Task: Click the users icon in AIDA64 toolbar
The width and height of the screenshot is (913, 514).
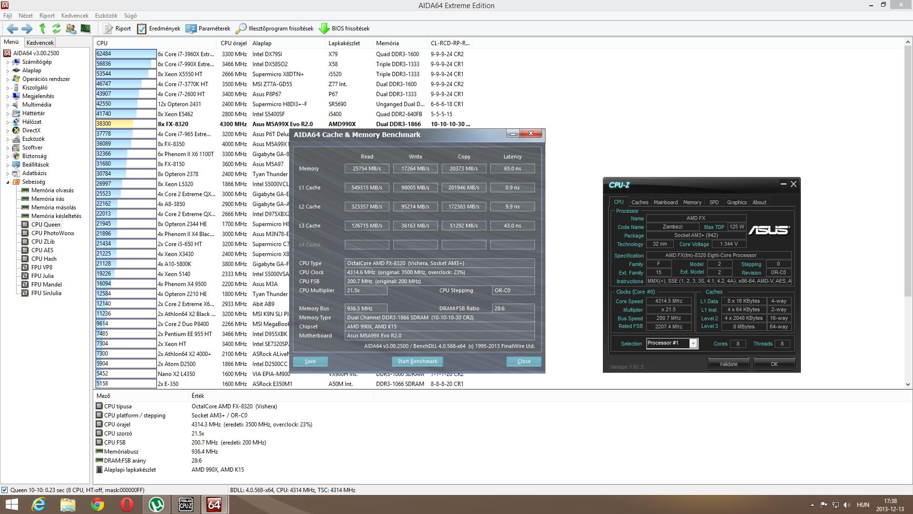Action: 71,29
